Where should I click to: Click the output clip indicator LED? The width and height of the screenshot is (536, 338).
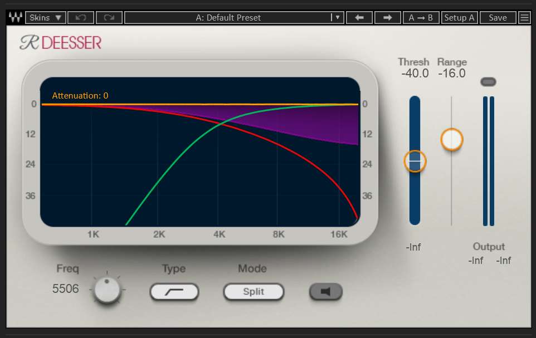pos(488,82)
